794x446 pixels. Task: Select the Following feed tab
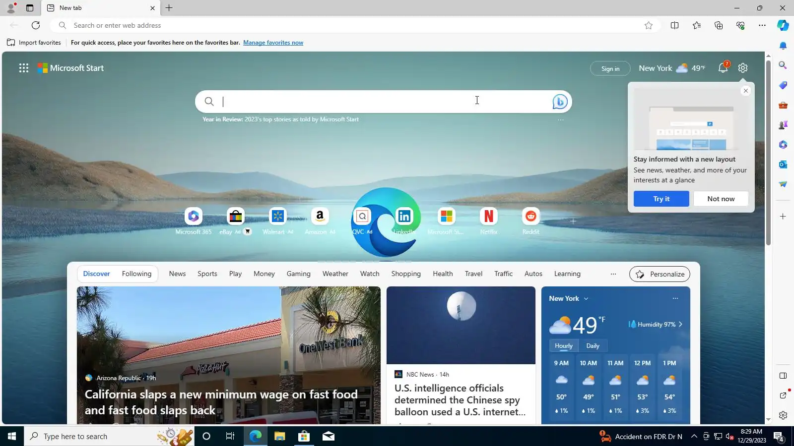coord(136,274)
